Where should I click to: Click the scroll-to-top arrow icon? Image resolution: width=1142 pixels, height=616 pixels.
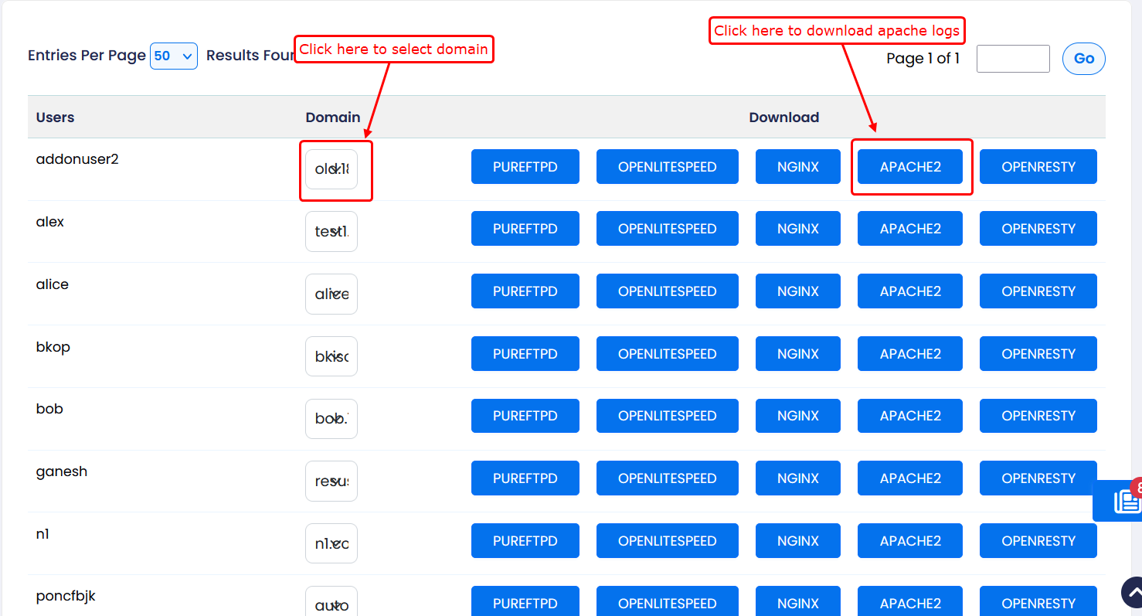(1132, 594)
